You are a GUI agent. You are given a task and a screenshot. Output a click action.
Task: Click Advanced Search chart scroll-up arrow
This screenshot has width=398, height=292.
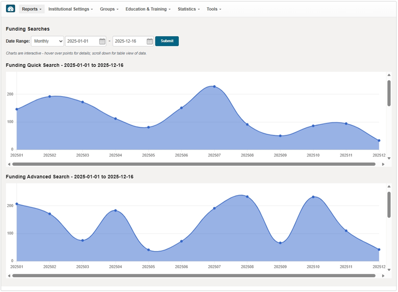[389, 187]
